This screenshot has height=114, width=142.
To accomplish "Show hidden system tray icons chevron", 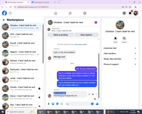I will [118, 112].
